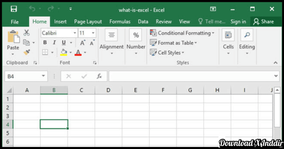Image resolution: width=284 pixels, height=149 pixels.
Task: Open the Underline style arrow
Action: pyautogui.click(x=71, y=43)
